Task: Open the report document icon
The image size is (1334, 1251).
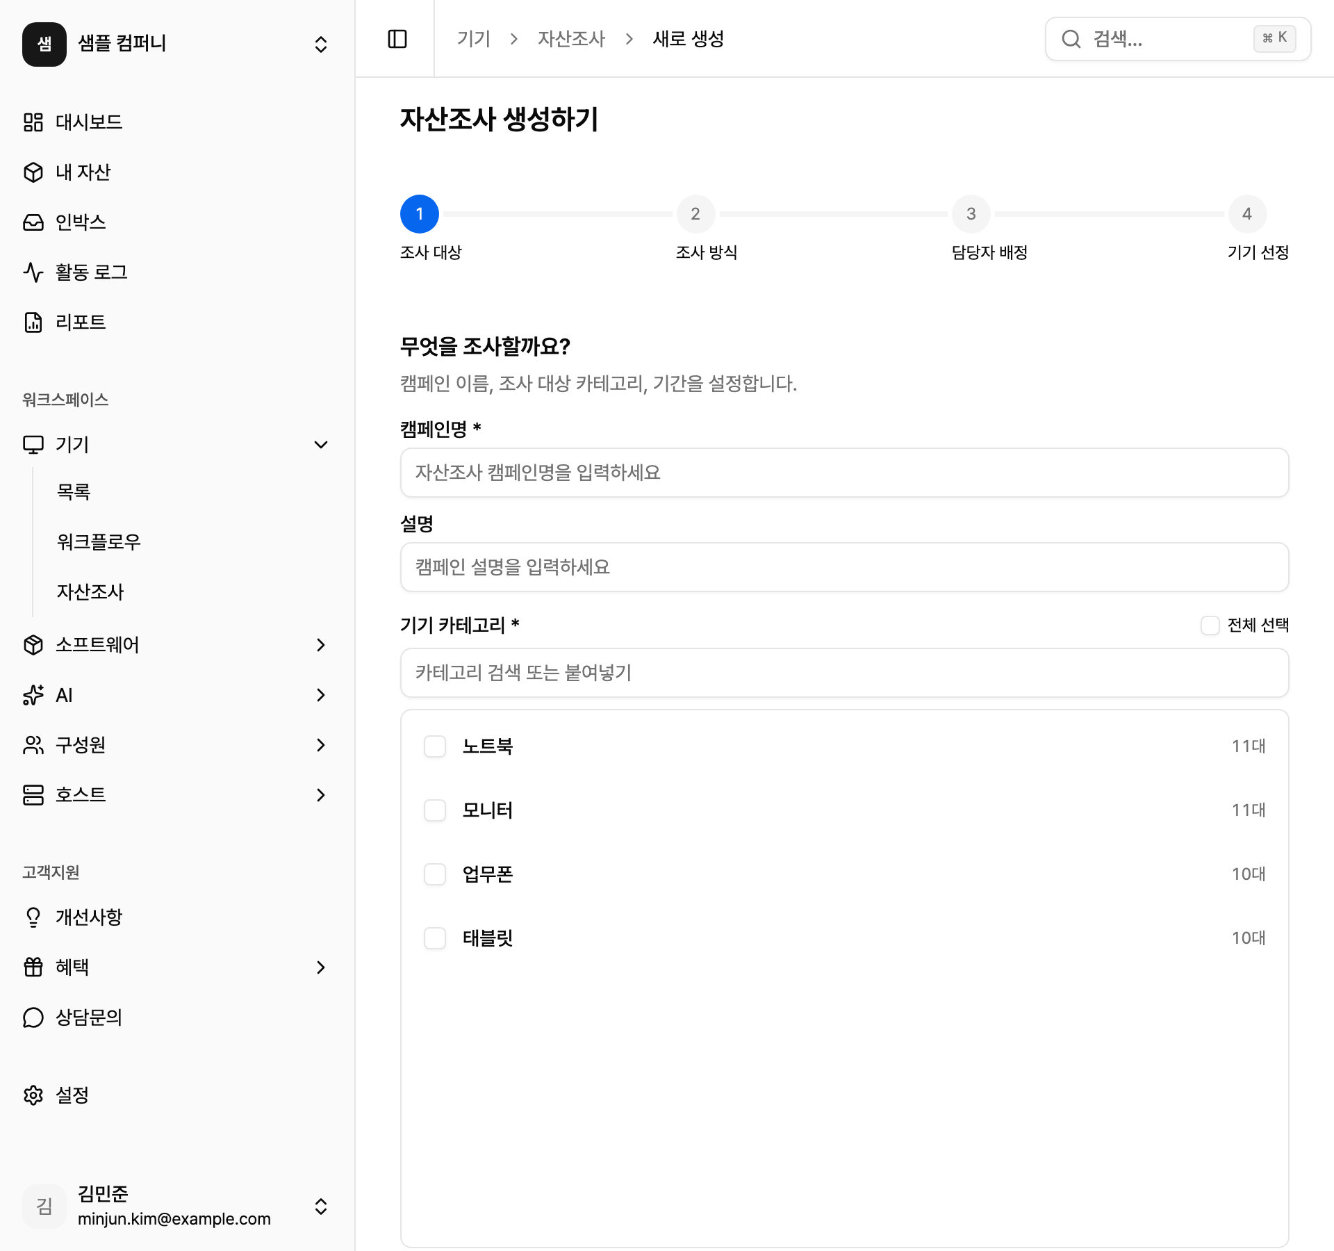Action: pyautogui.click(x=33, y=322)
